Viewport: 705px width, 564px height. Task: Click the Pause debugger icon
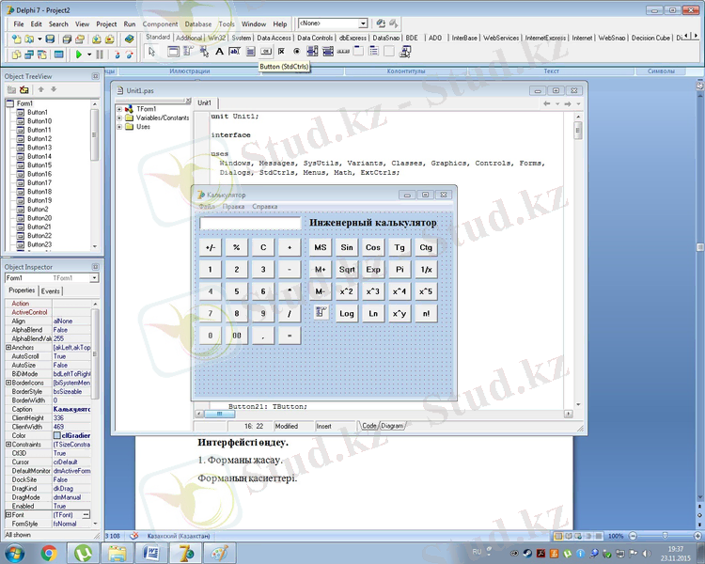coord(100,55)
